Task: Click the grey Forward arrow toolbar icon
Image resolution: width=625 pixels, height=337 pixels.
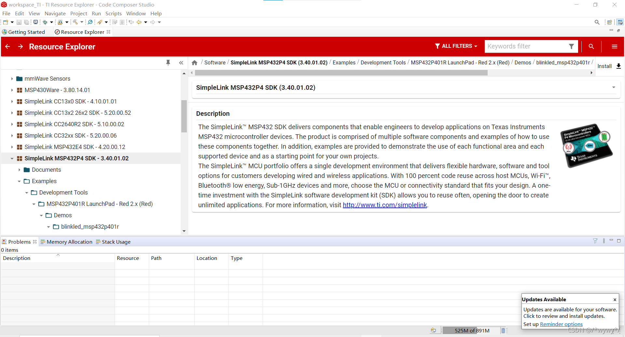Action: click(153, 22)
